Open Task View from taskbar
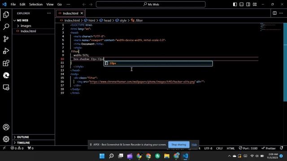 pos(121,156)
